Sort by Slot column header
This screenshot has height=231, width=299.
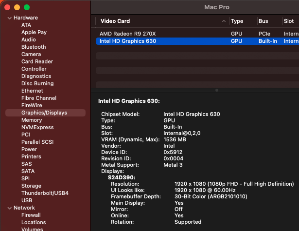point(289,21)
